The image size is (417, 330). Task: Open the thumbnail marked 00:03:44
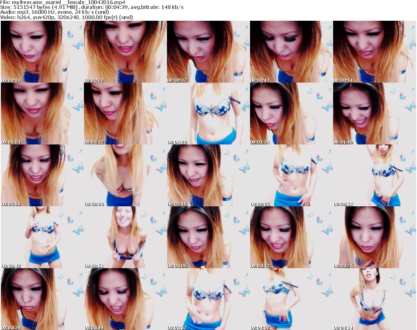tap(125, 299)
